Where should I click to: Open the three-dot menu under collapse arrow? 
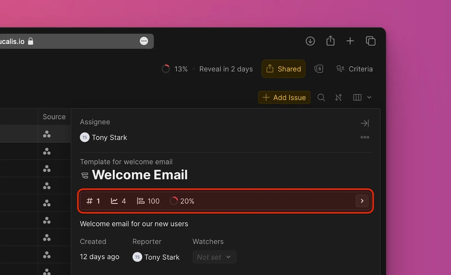pos(364,137)
